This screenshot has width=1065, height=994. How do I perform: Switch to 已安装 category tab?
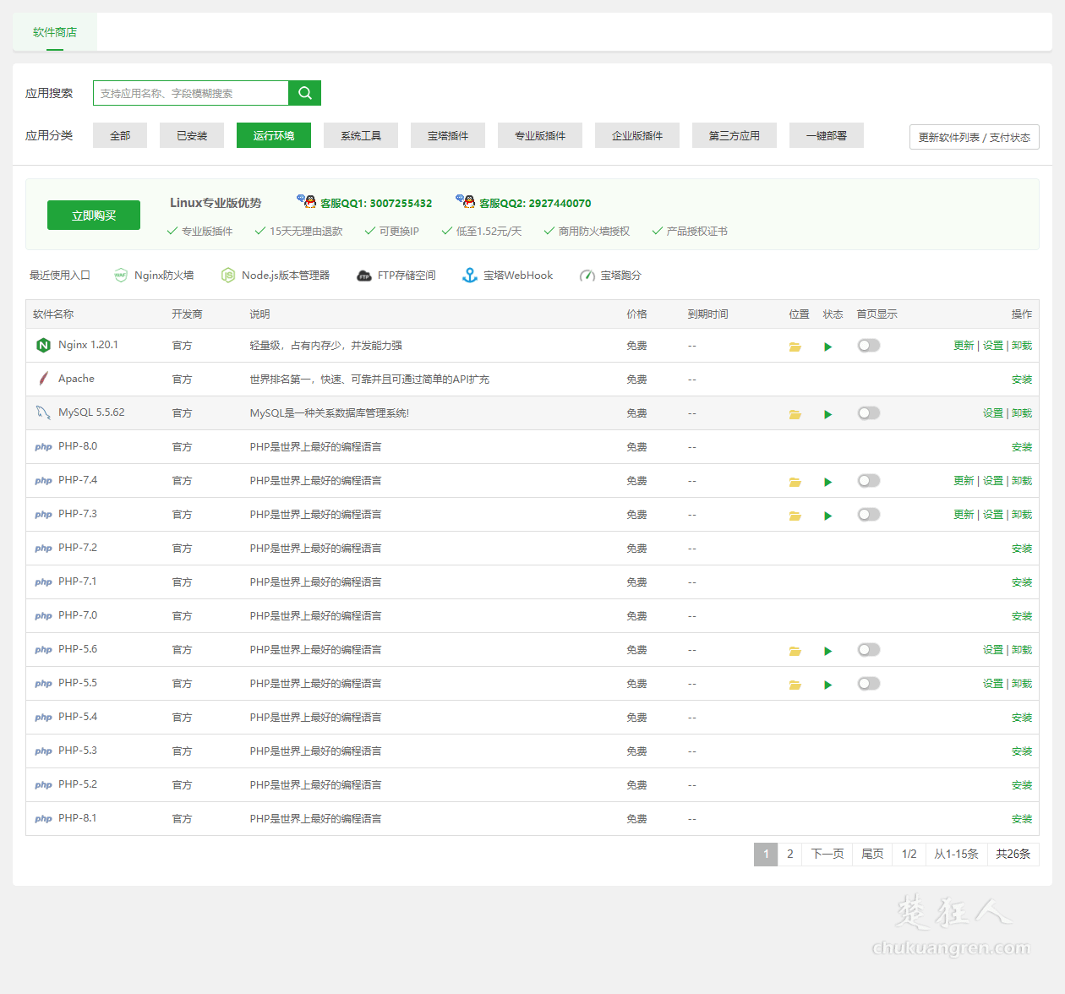point(192,135)
